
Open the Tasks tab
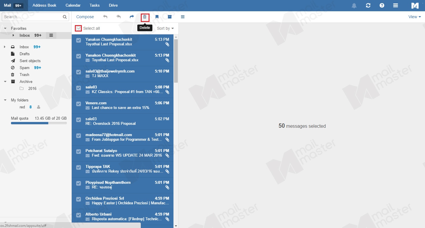coord(95,5)
